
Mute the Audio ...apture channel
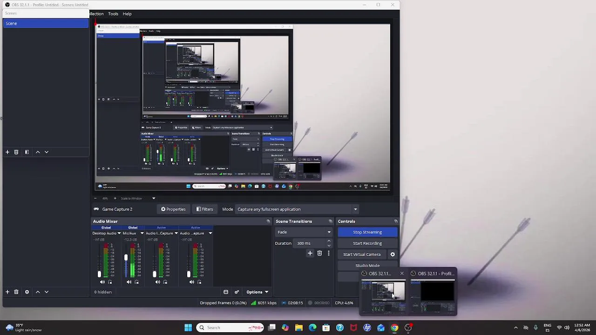click(192, 282)
